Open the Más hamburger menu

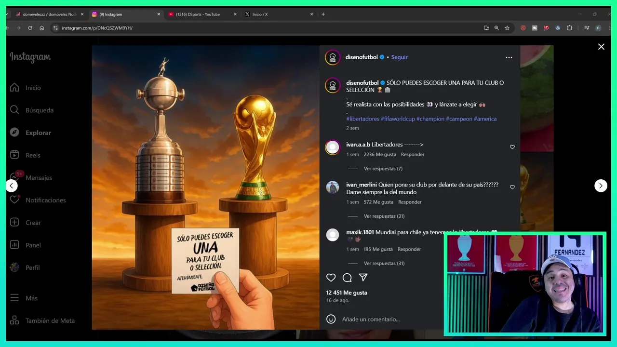point(24,298)
